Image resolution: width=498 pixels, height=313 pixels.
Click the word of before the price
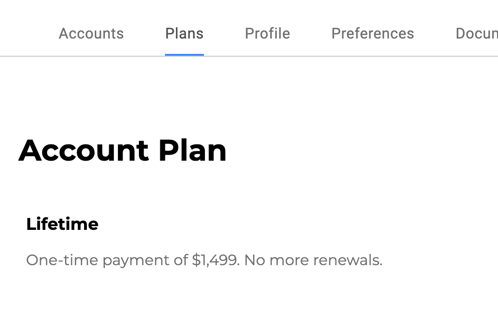point(181,260)
